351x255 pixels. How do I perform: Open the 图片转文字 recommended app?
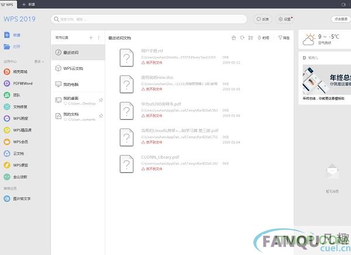pos(17,198)
